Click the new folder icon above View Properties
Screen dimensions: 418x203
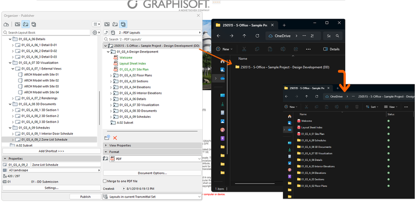[107, 138]
